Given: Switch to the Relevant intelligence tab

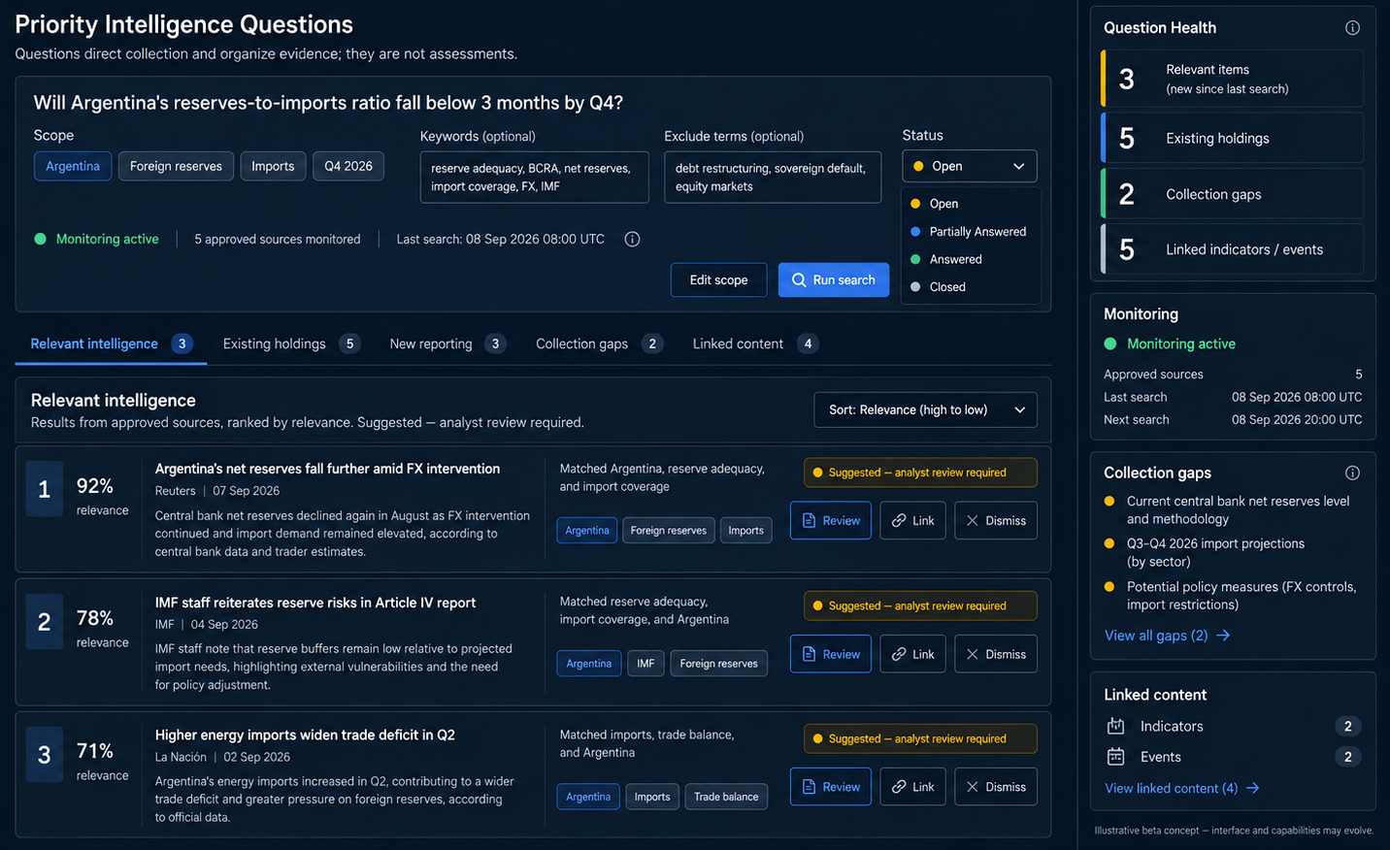Looking at the screenshot, I should 111,343.
